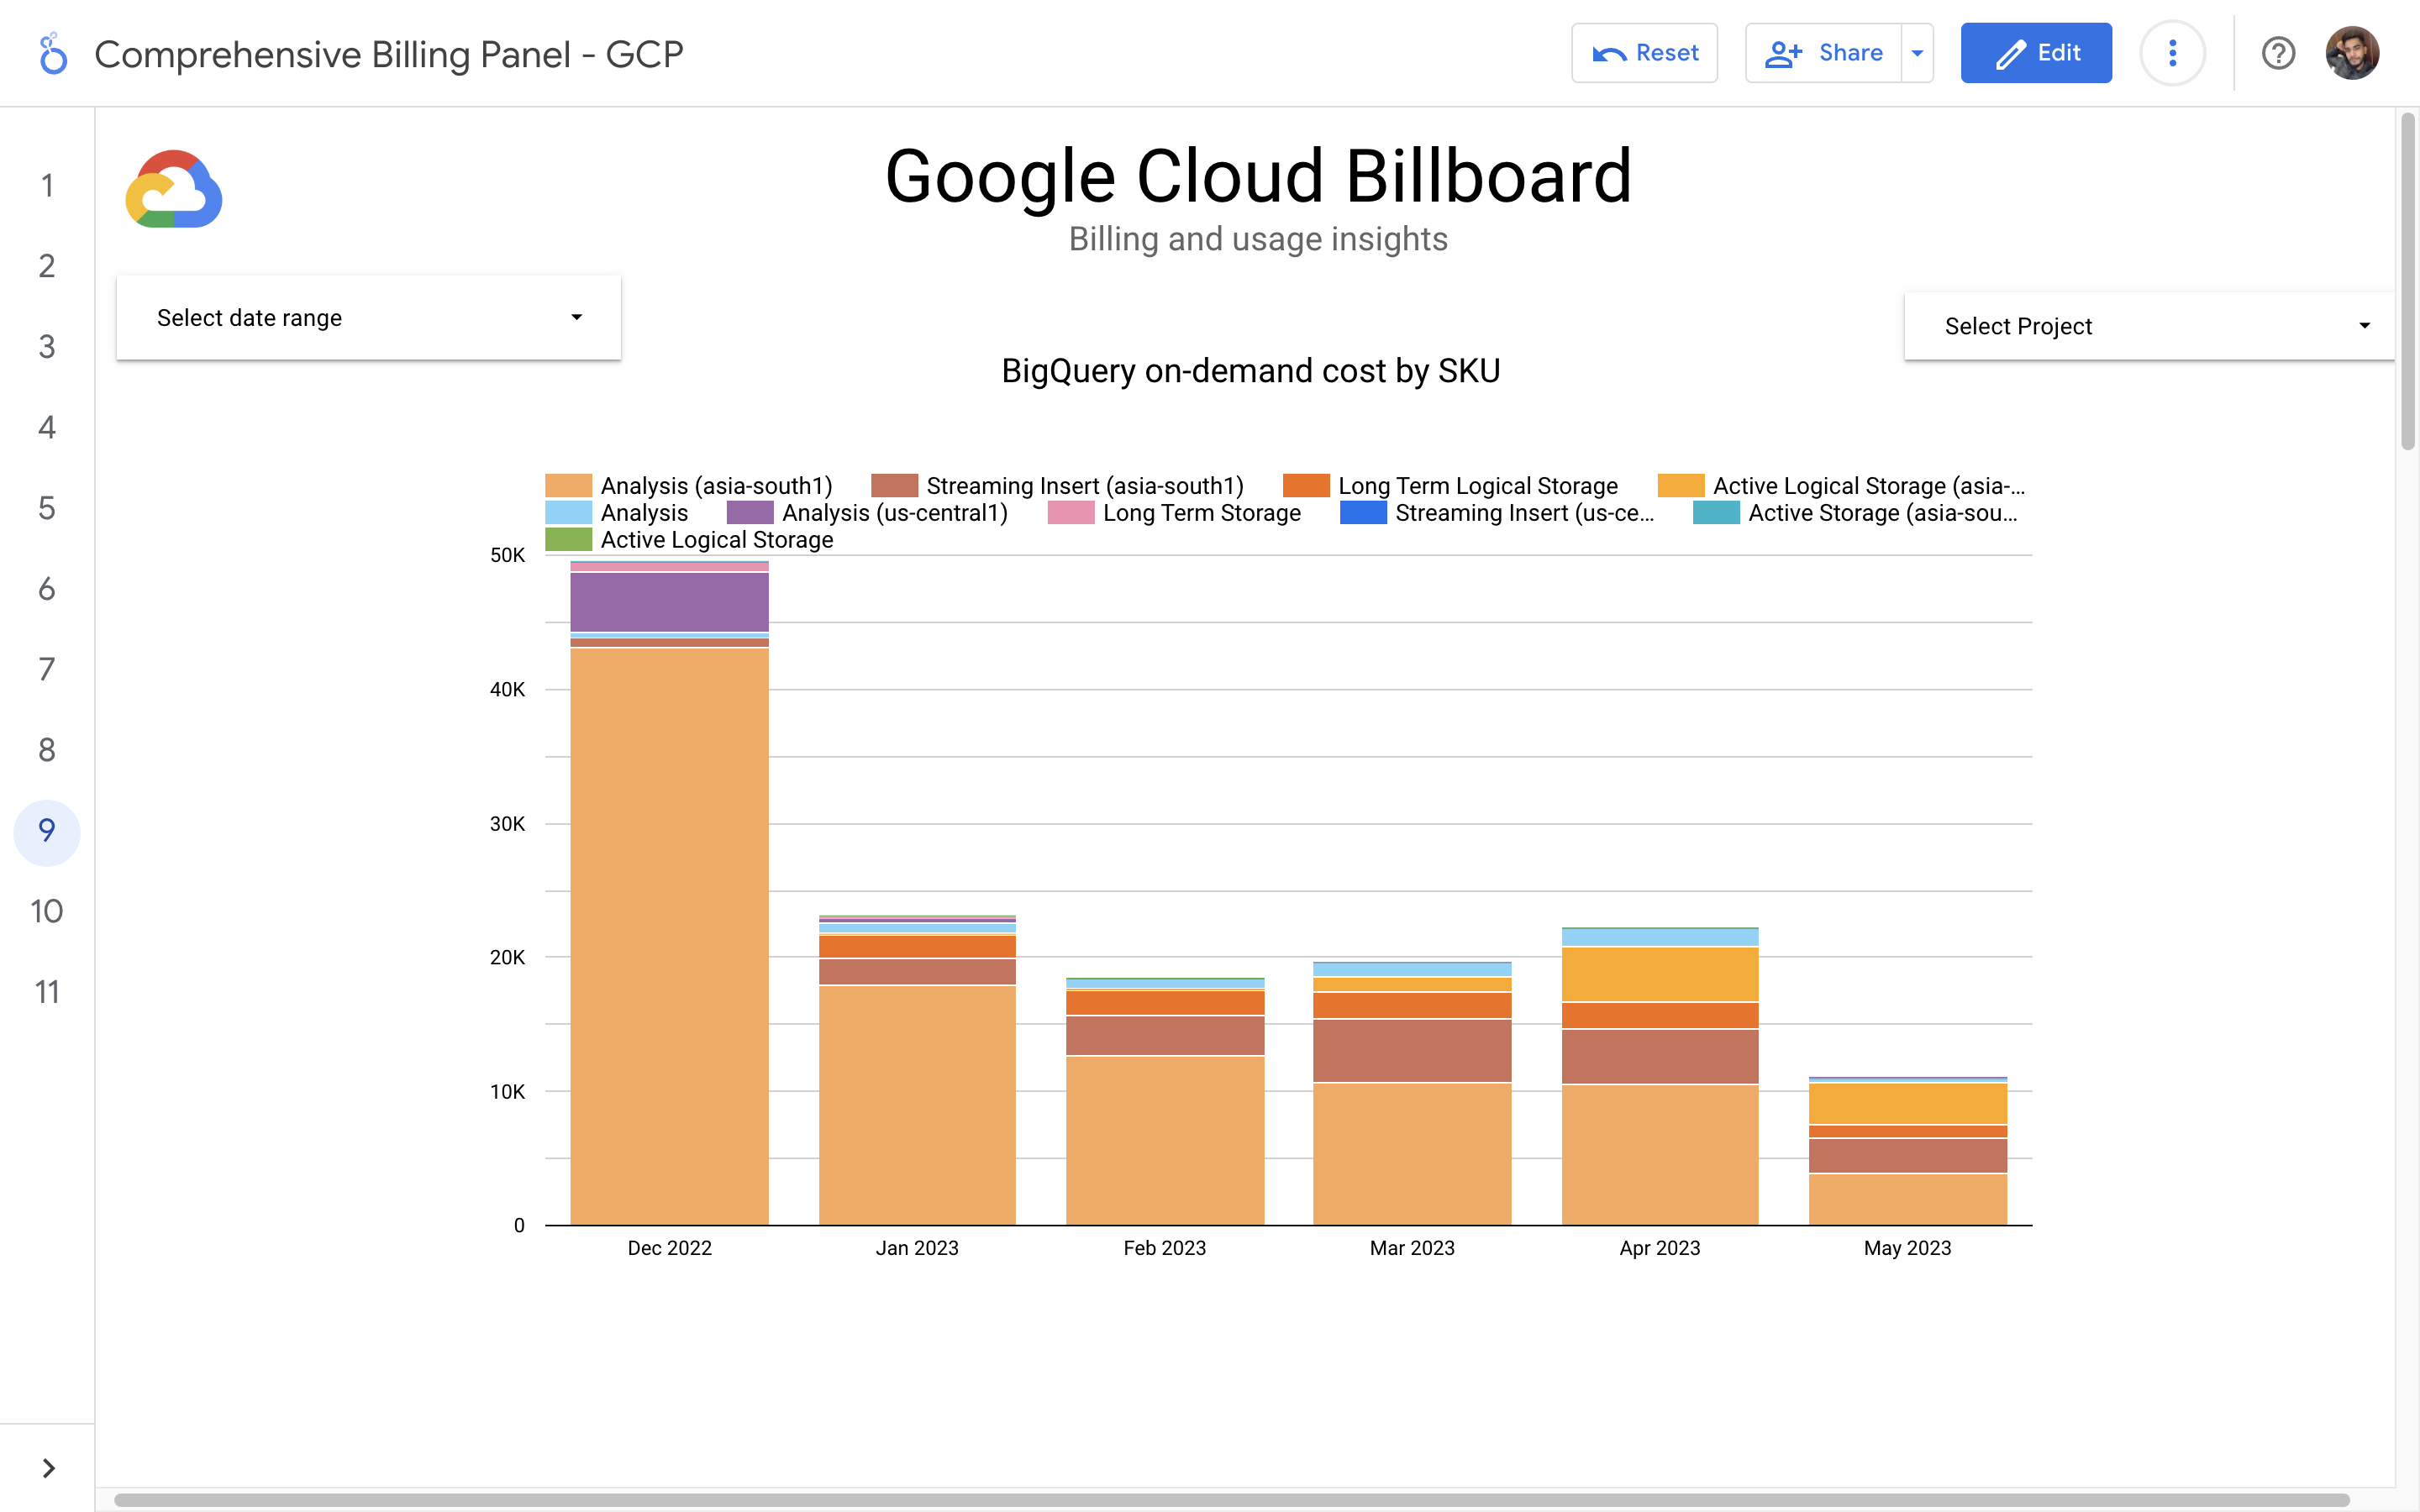
Task: Click the Dec 2022 Analysis bar segment
Action: pos(669,935)
